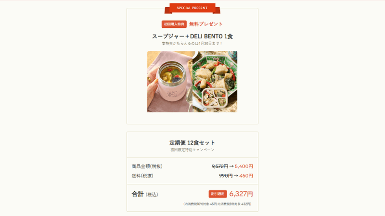Select the スープジャー+DELI BENTO 1食 heading

click(x=192, y=36)
